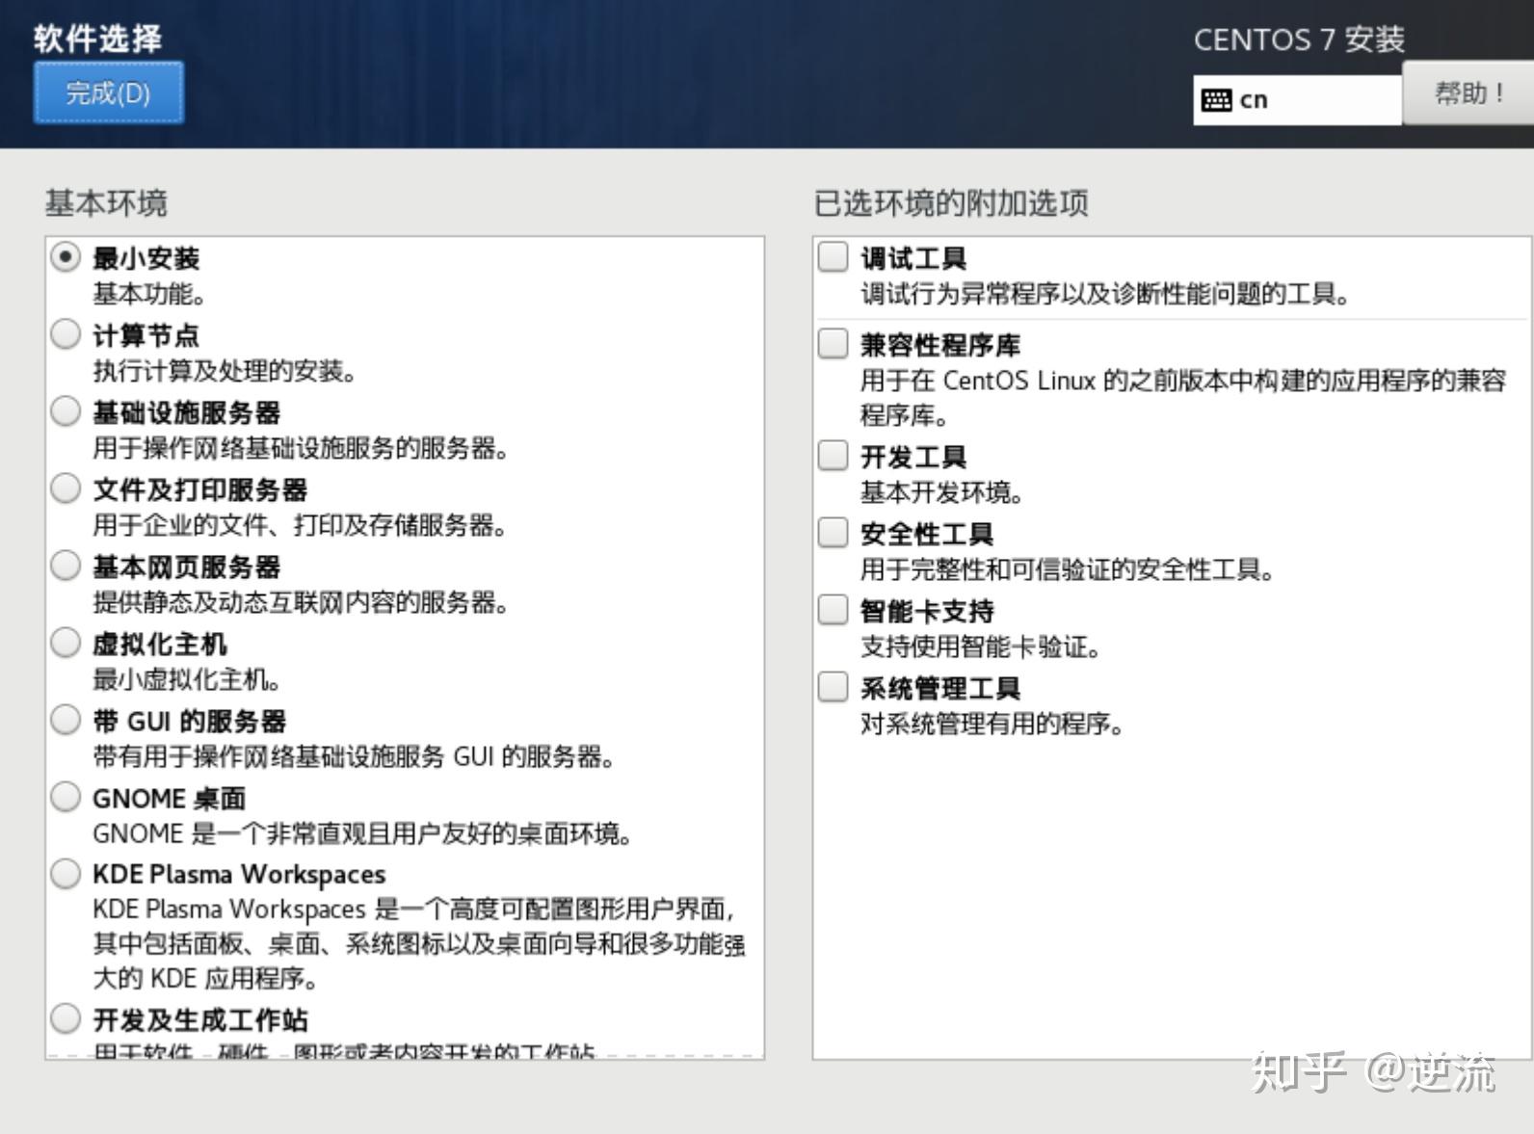Viewport: 1534px width, 1134px height.
Task: Tick the 开发工具 checkbox
Action: tap(833, 456)
